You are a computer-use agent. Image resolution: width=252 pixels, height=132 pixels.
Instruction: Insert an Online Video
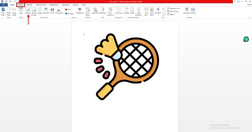point(87,11)
